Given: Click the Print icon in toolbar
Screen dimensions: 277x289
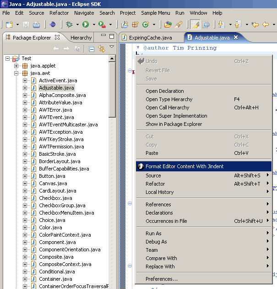Looking at the screenshot, I should [x=36, y=24].
